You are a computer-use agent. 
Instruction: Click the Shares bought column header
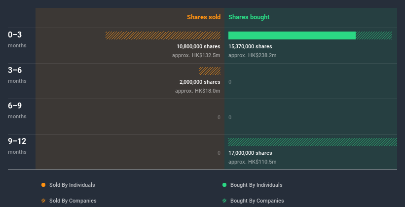point(249,17)
